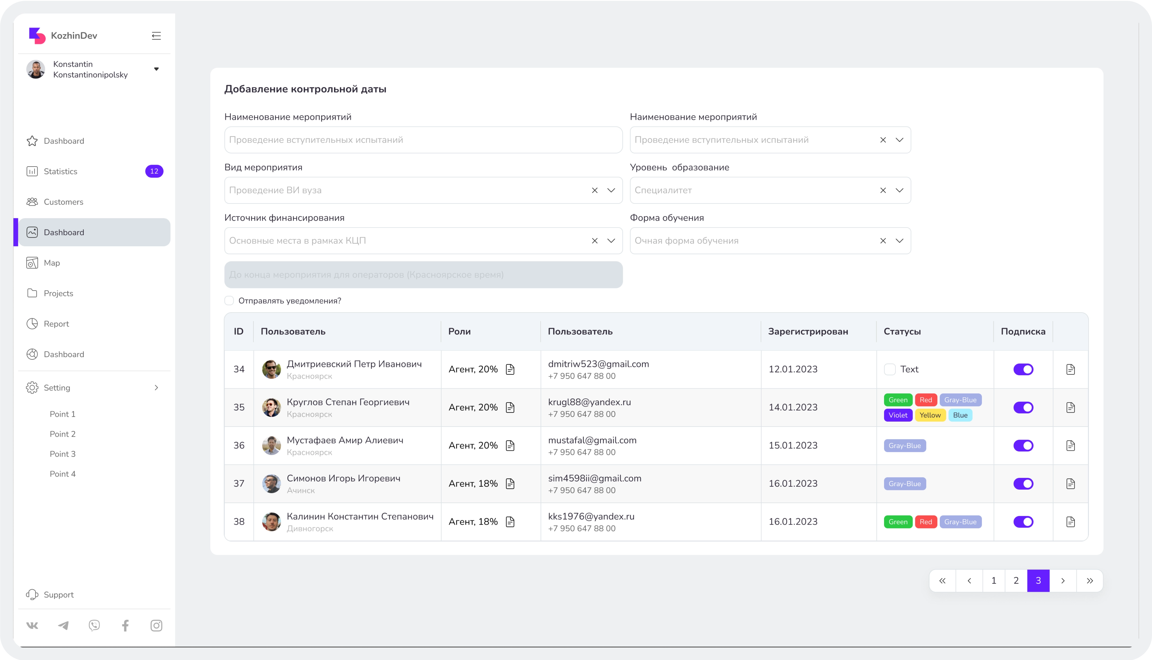Clear the Источник финансирования selection
This screenshot has width=1152, height=660.
pos(595,241)
